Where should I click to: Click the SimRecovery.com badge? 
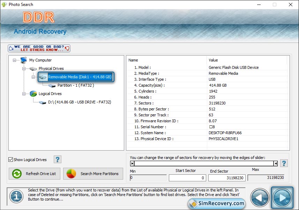click(216, 203)
